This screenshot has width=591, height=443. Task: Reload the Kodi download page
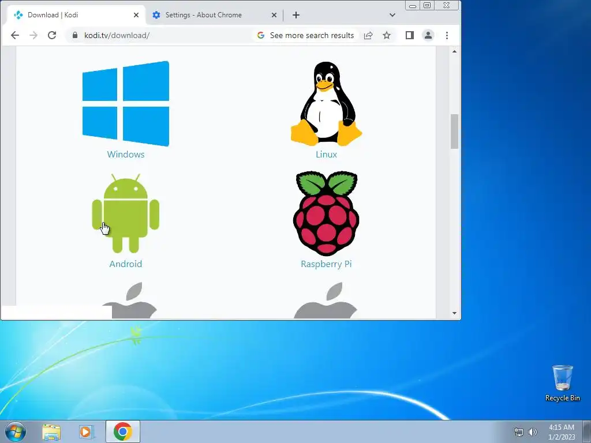[x=52, y=35]
